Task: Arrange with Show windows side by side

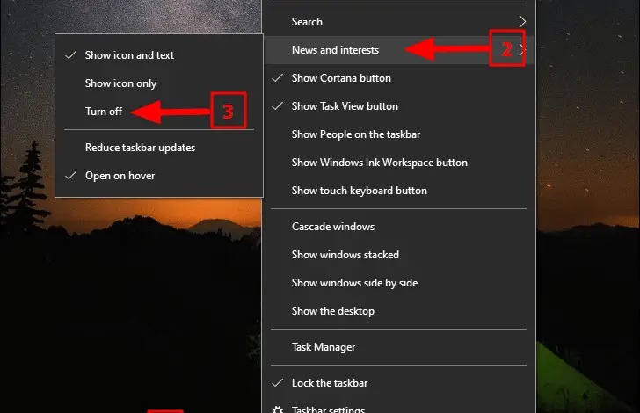Action: (354, 283)
